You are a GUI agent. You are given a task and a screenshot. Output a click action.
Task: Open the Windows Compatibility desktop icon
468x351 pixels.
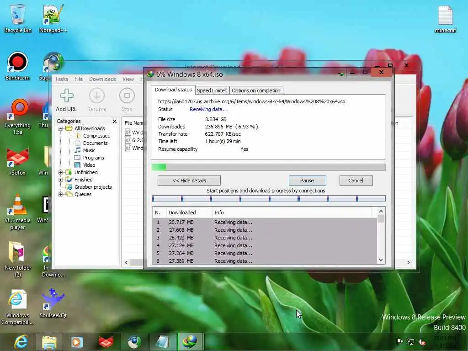tap(17, 307)
